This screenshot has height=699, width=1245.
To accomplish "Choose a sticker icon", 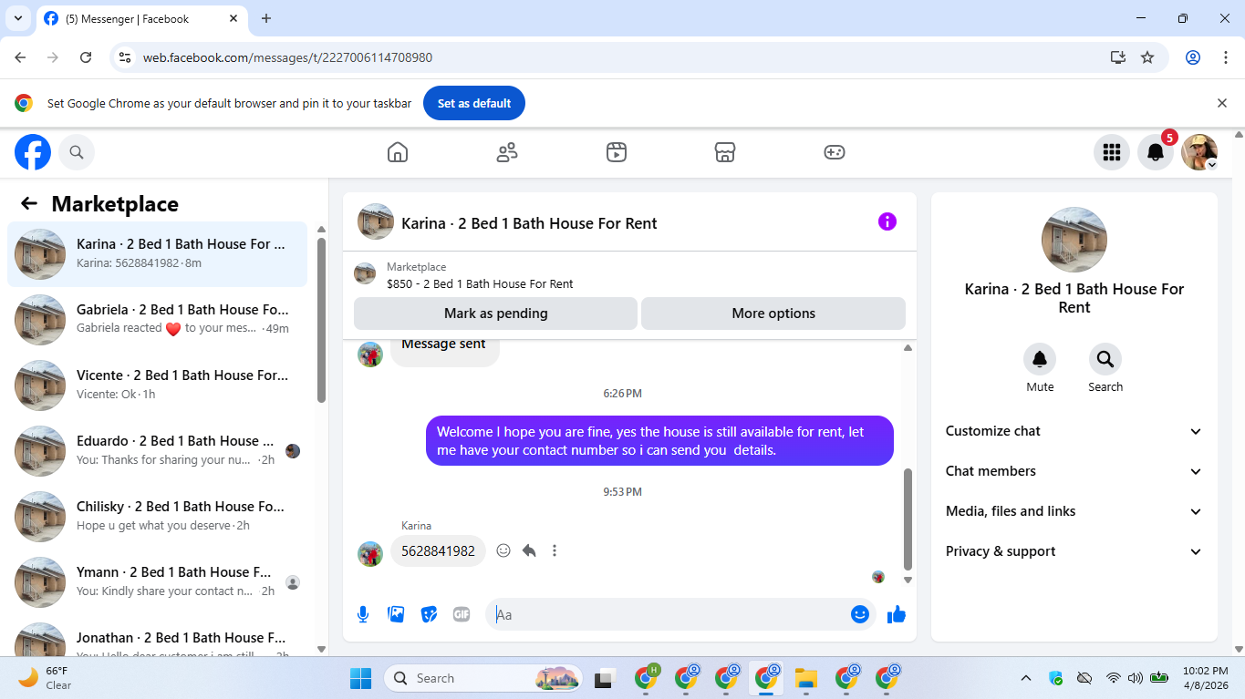I will point(429,614).
